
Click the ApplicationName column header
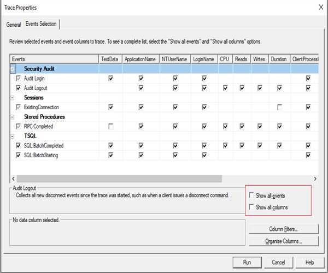click(141, 59)
